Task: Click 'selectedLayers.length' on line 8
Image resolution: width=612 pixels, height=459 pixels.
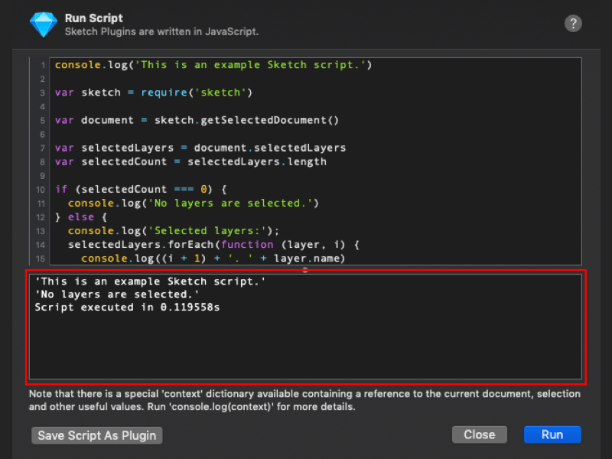Action: (257, 161)
